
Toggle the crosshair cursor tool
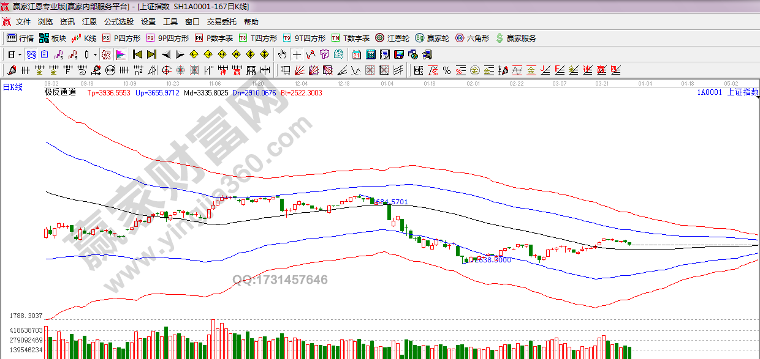click(x=297, y=54)
